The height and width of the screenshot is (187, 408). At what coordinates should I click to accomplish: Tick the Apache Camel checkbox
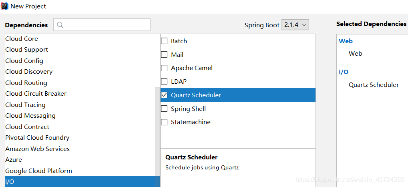pos(164,68)
